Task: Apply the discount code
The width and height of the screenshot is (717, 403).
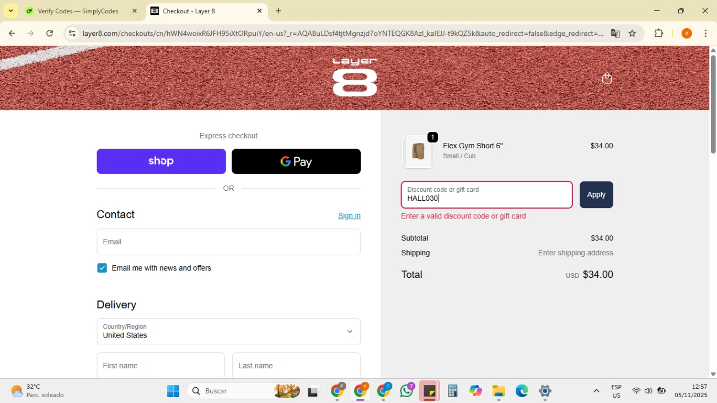Action: [596, 195]
